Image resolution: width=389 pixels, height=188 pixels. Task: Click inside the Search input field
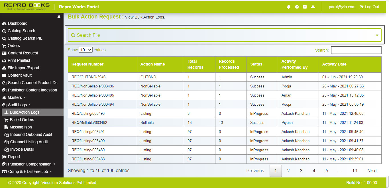coord(356,50)
